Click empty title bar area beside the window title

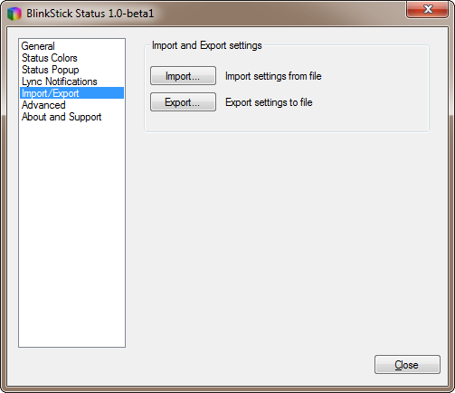click(x=278, y=14)
